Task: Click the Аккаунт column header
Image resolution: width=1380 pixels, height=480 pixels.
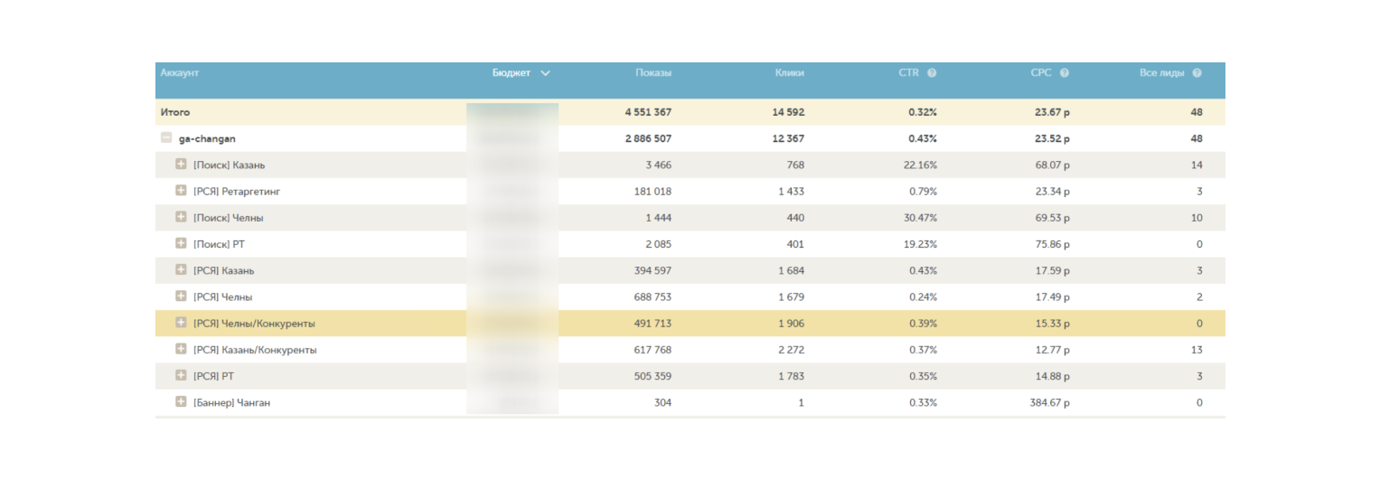Action: pos(180,73)
